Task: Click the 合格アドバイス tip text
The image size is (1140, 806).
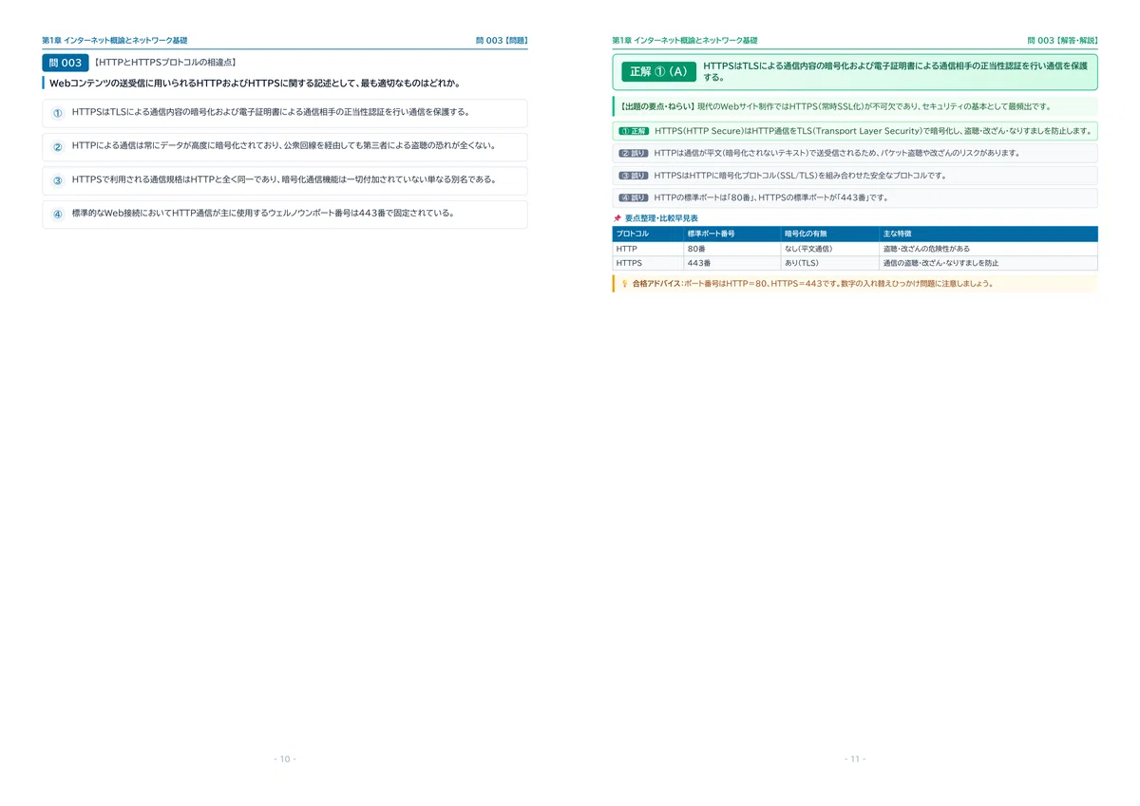Action: point(813,284)
